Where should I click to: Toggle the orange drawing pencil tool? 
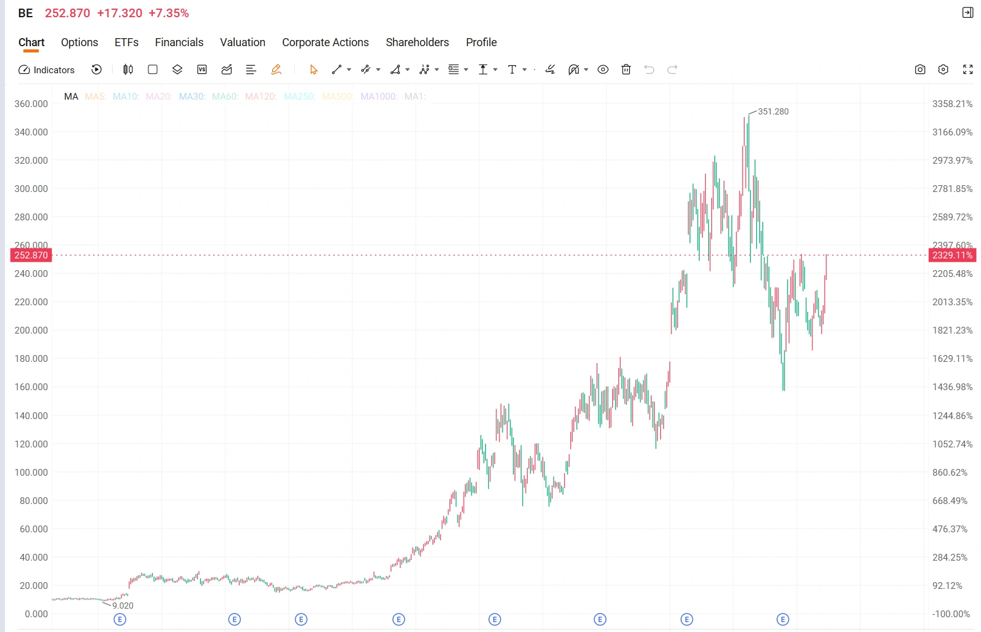coord(276,70)
